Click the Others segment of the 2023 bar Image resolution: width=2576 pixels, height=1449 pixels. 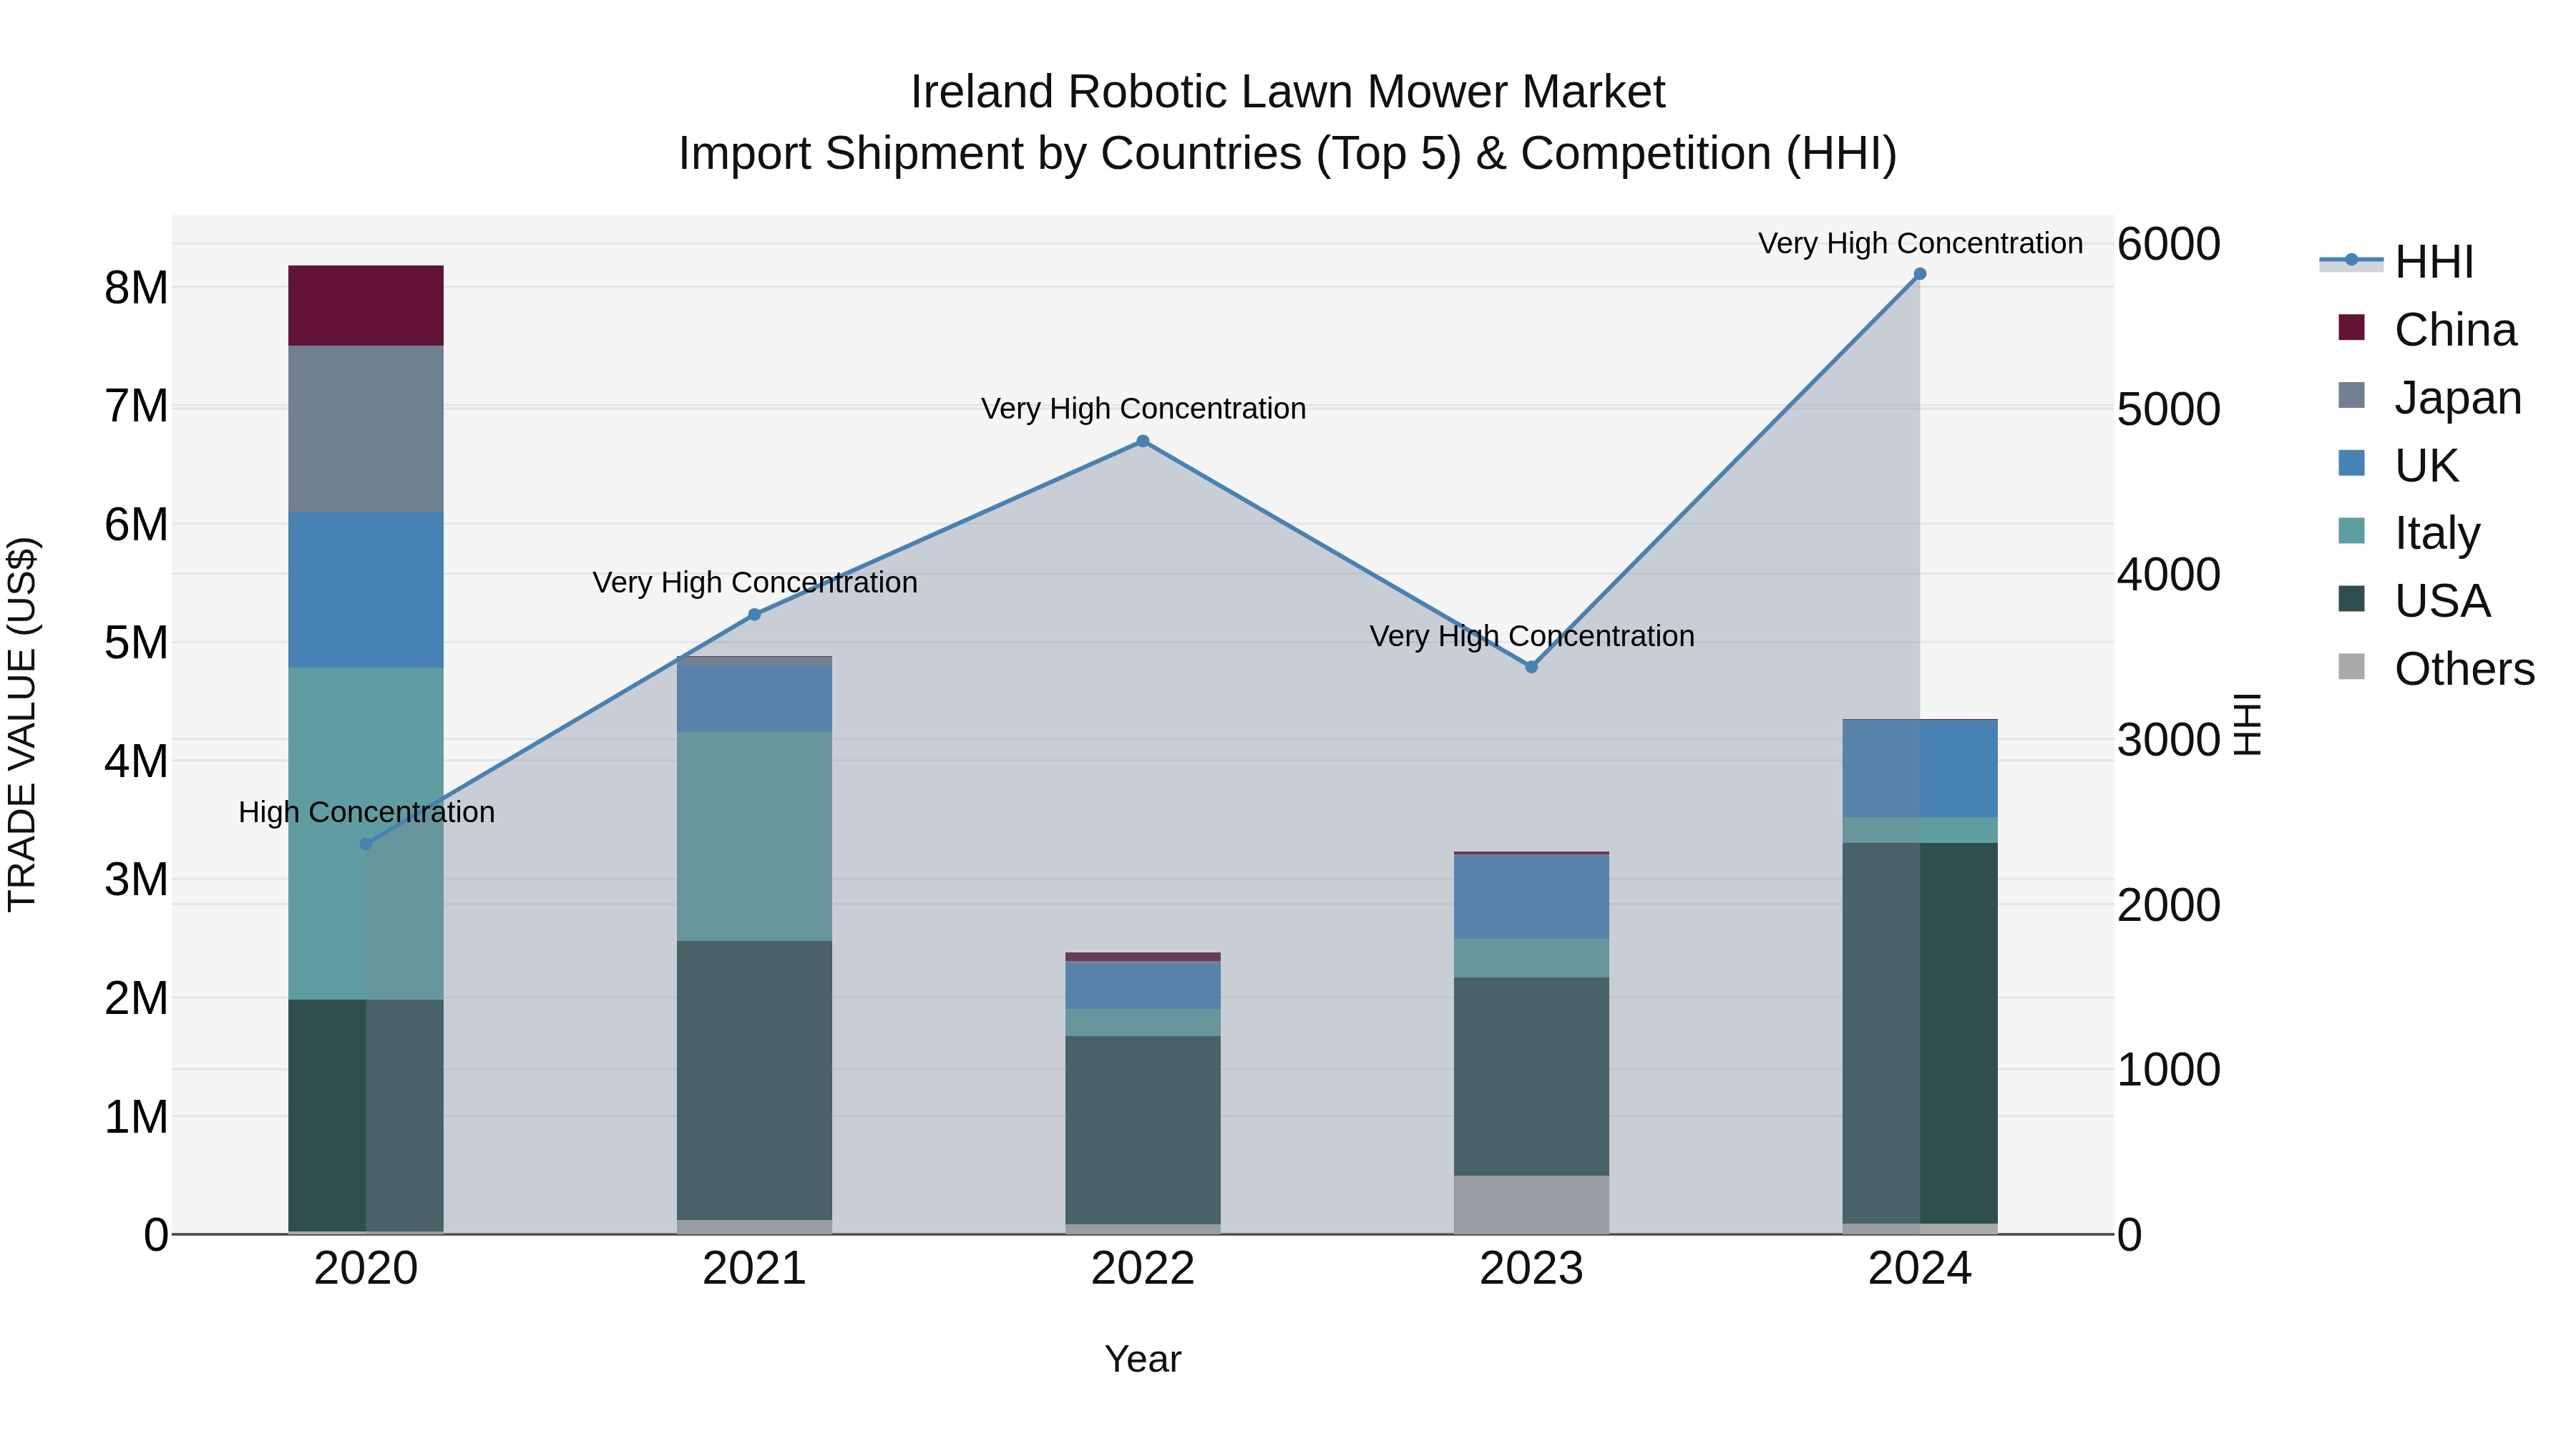click(x=1531, y=1205)
